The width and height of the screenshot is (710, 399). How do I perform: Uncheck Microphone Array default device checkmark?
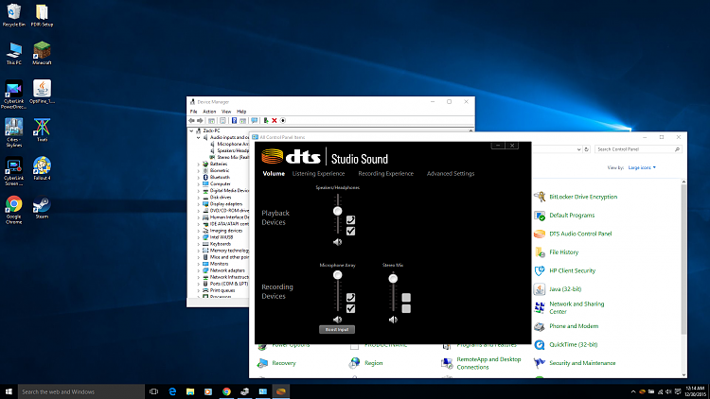(x=350, y=308)
